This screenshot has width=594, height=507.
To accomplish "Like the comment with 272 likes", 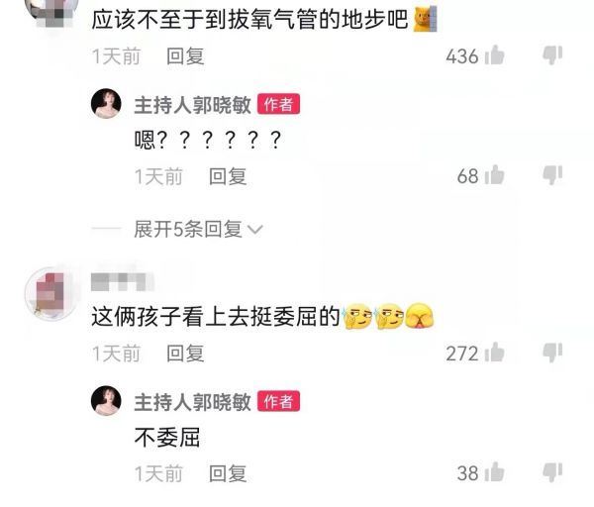I will coord(494,353).
